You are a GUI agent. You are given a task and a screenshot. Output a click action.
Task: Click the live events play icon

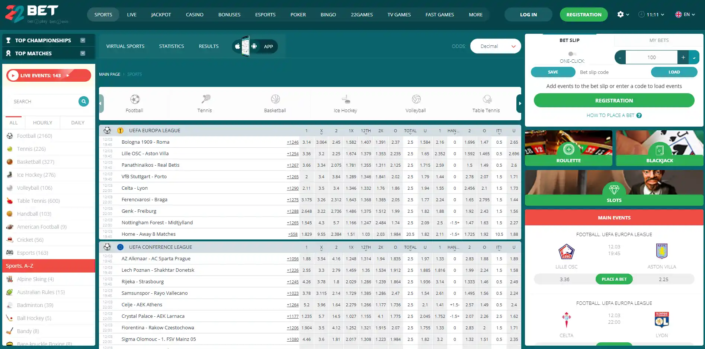(13, 75)
